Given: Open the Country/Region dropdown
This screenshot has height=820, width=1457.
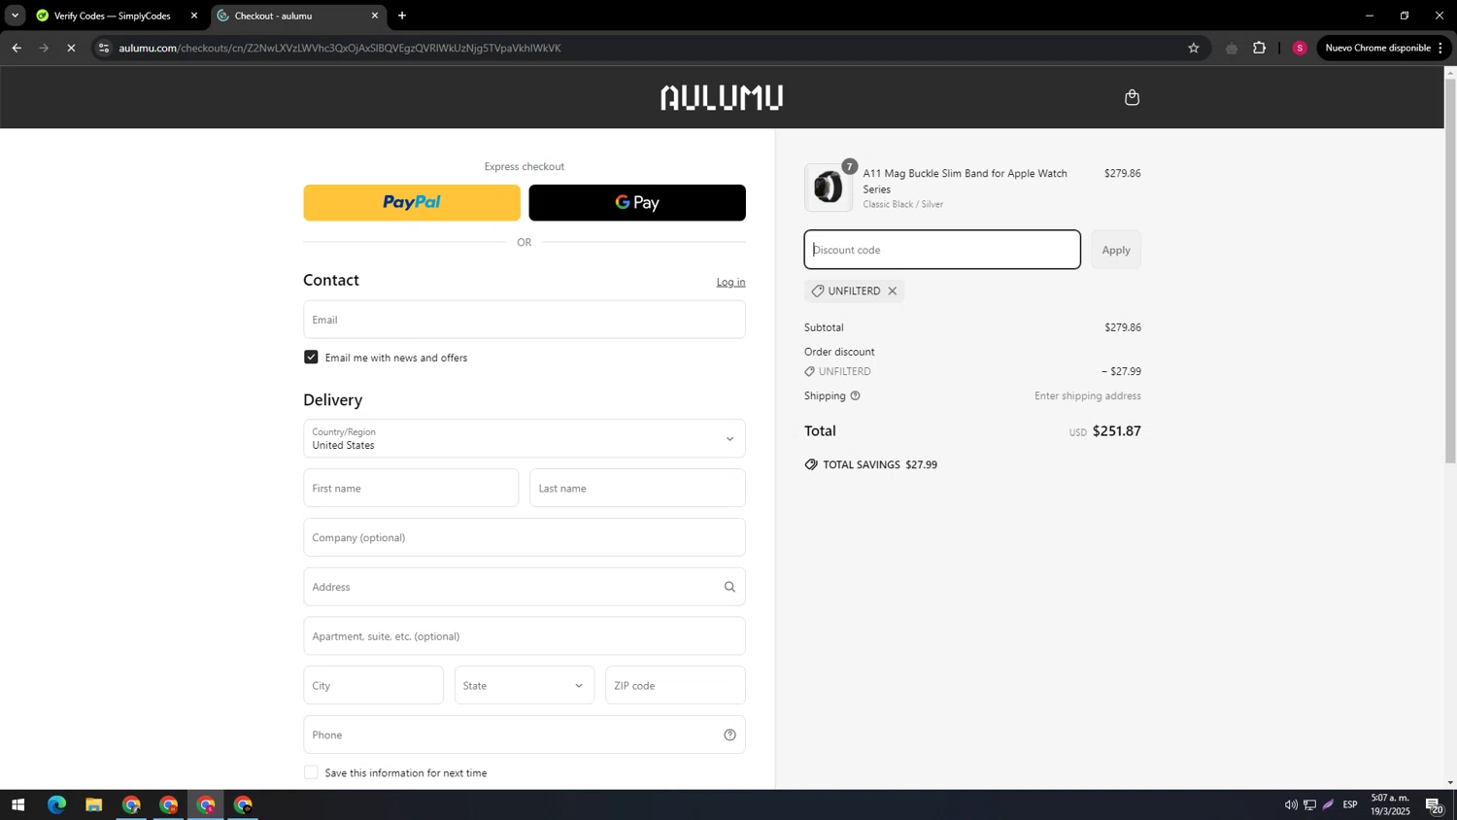Looking at the screenshot, I should (525, 439).
